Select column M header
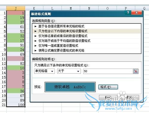The width and height of the screenshot is (149, 113). coord(71,8)
